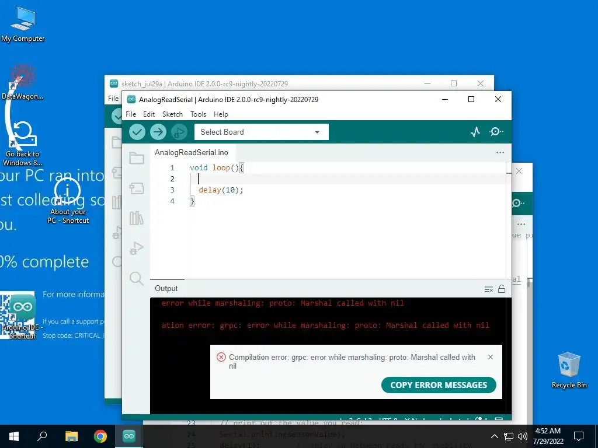
Task: Open File Explorer from the taskbar
Action: coord(71,436)
